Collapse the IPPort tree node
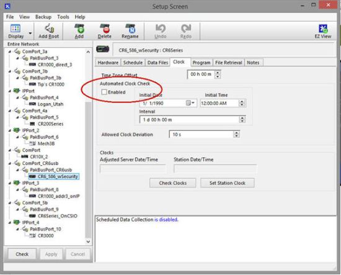Image resolution: width=341 pixels, height=275 pixels. tap(9, 91)
